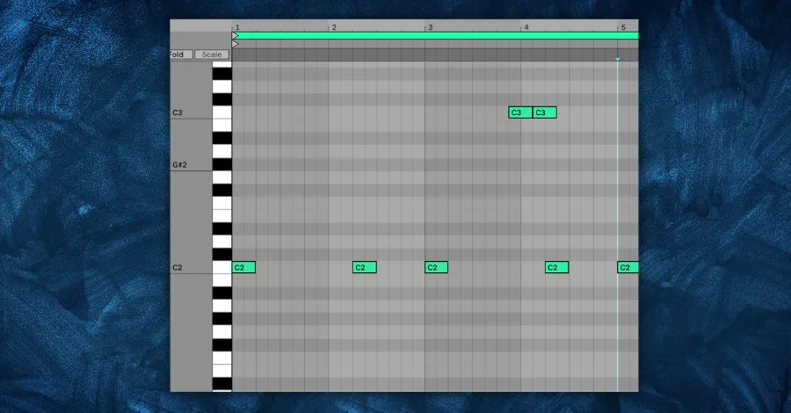The height and width of the screenshot is (413, 791).
Task: Play the C2 piano key
Action: coord(222,267)
